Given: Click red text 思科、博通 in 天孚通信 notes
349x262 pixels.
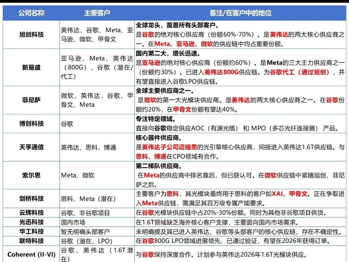Looking at the screenshot, I should 151,156.
